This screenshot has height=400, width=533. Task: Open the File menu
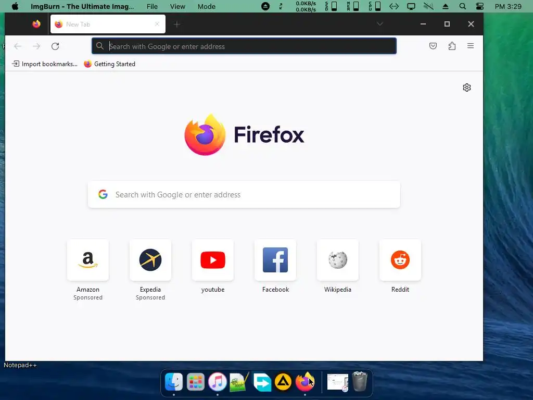click(x=152, y=6)
